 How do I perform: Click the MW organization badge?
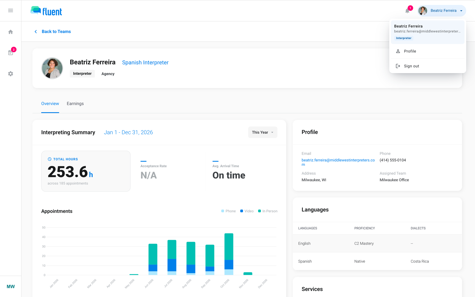(11, 287)
